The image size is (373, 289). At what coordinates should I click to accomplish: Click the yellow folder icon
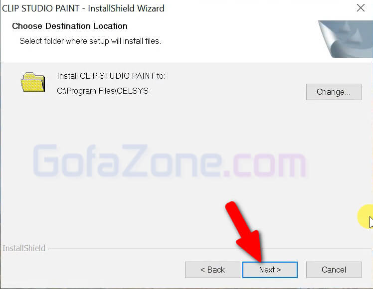(x=33, y=82)
